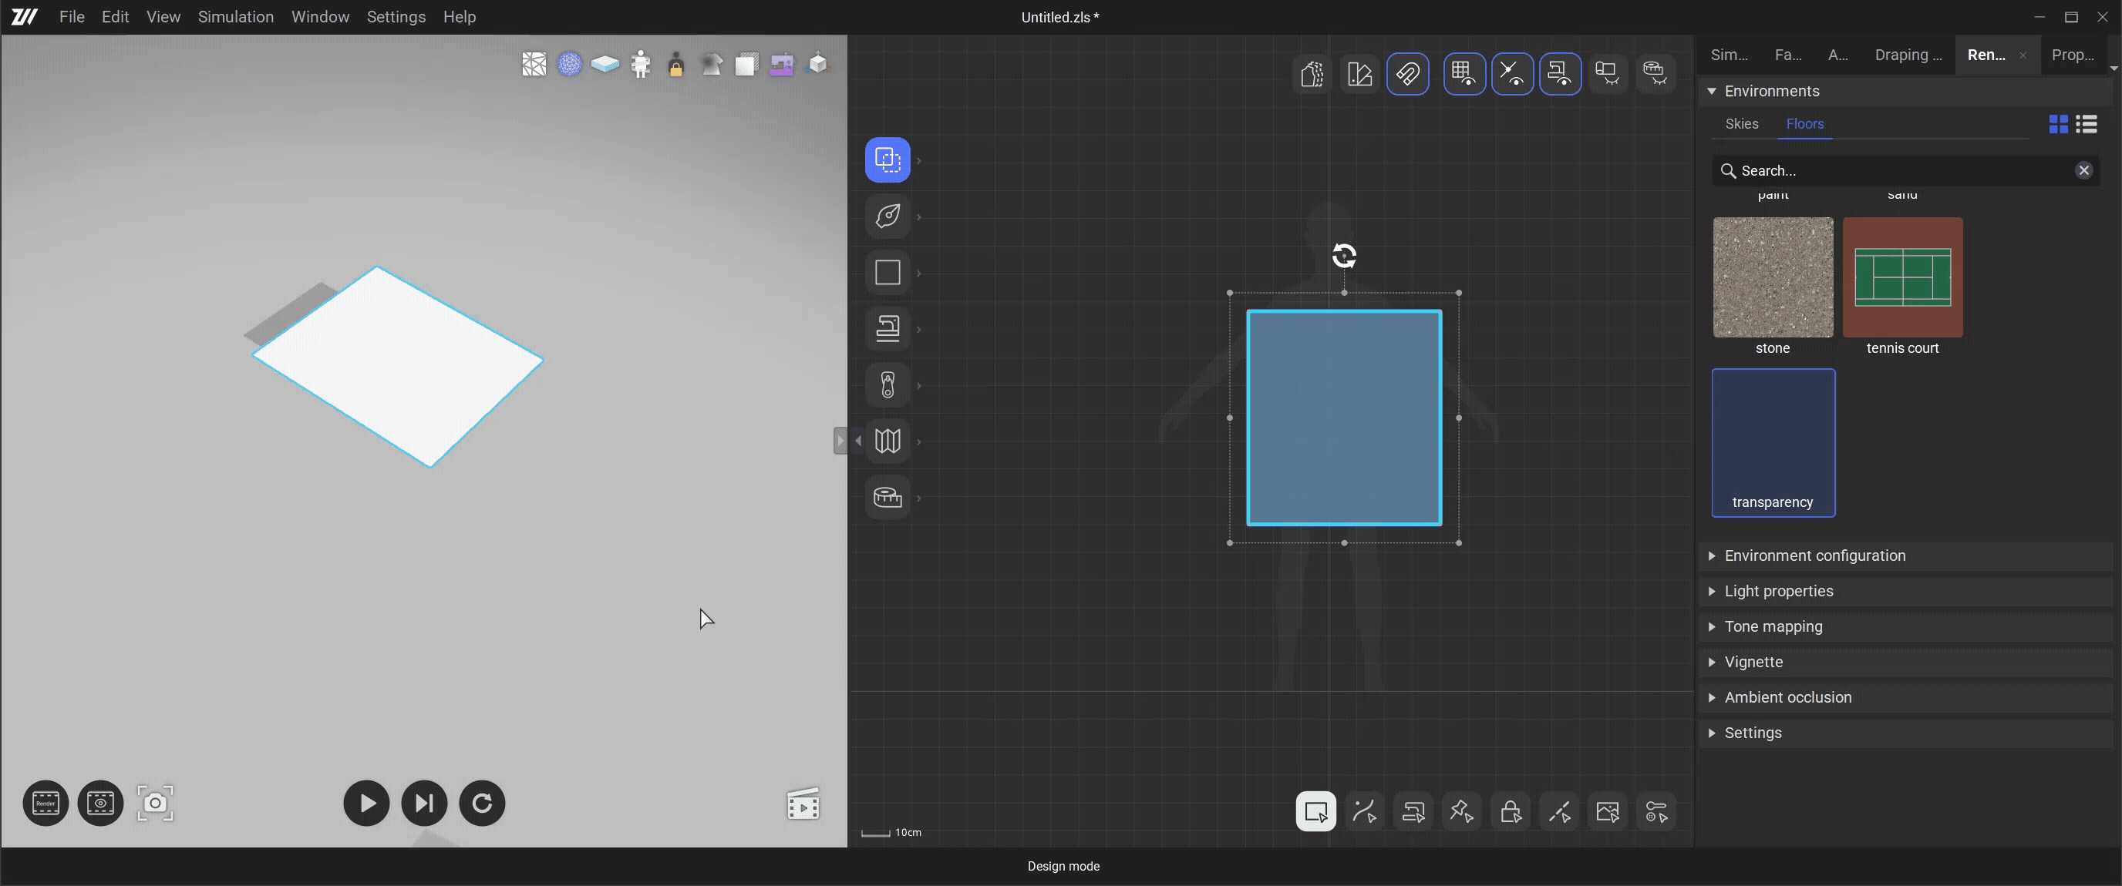Click the blue thickness slab icon in 3D toolbar

(605, 64)
